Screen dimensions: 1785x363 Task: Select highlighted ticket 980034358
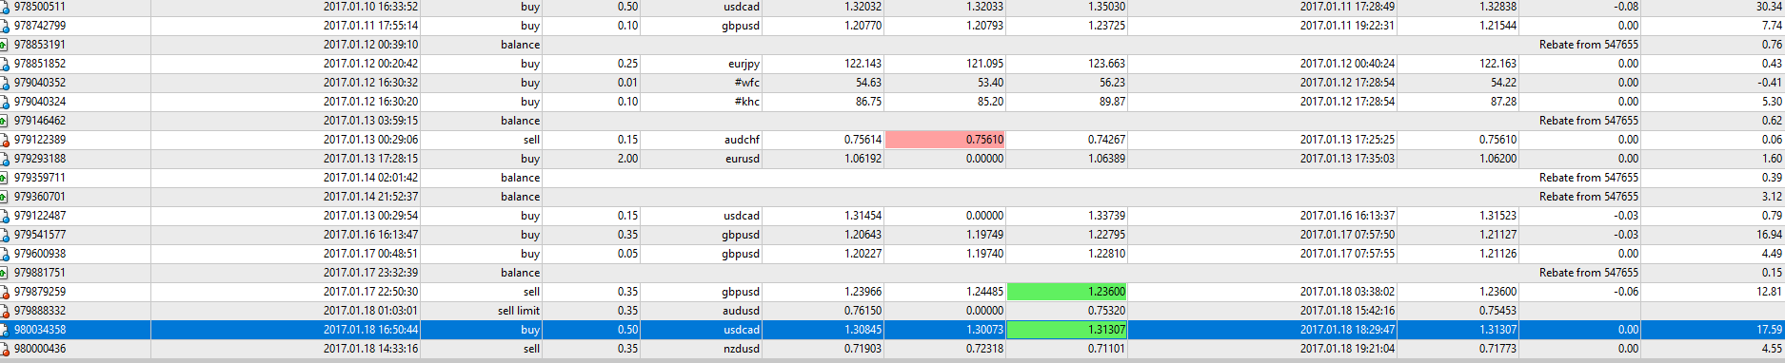[x=40, y=330]
